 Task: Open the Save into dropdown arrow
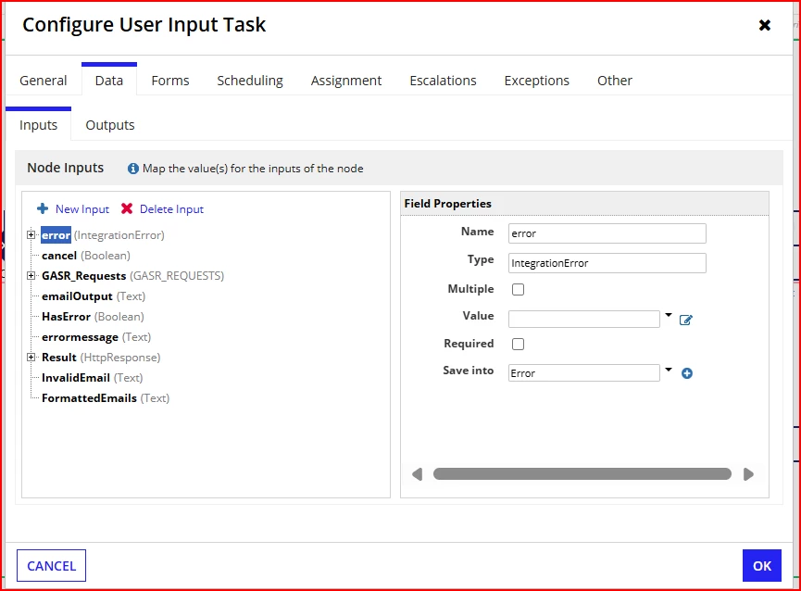[669, 370]
